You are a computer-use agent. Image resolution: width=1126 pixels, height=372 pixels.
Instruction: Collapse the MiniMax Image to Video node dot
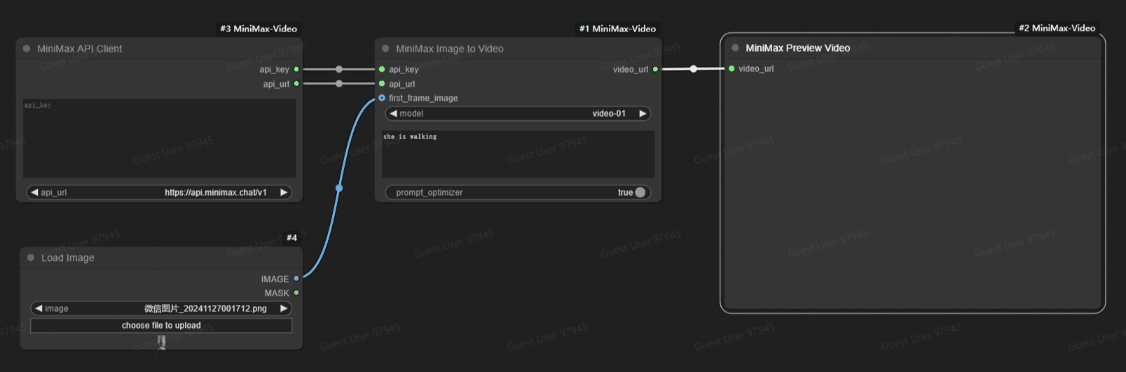[385, 48]
